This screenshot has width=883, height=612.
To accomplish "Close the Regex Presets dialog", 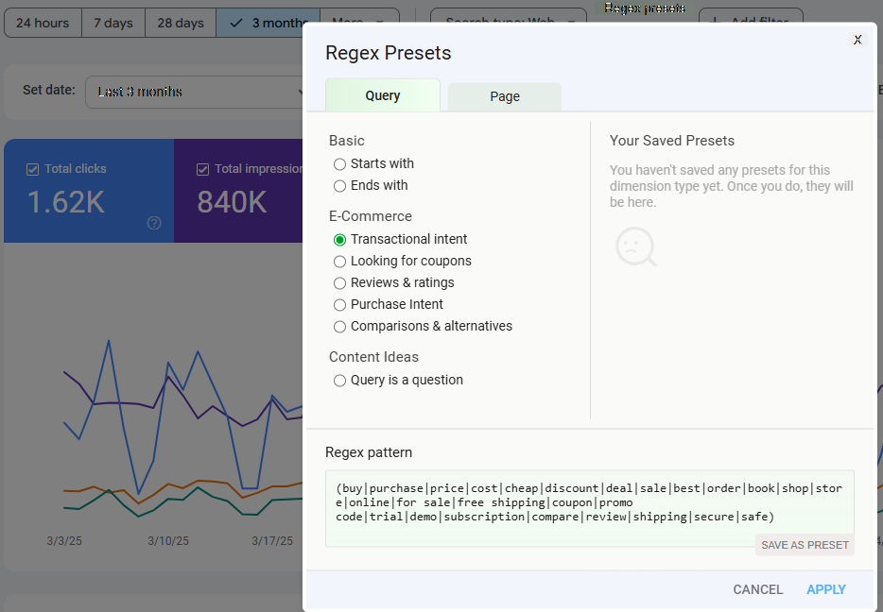I will [857, 40].
